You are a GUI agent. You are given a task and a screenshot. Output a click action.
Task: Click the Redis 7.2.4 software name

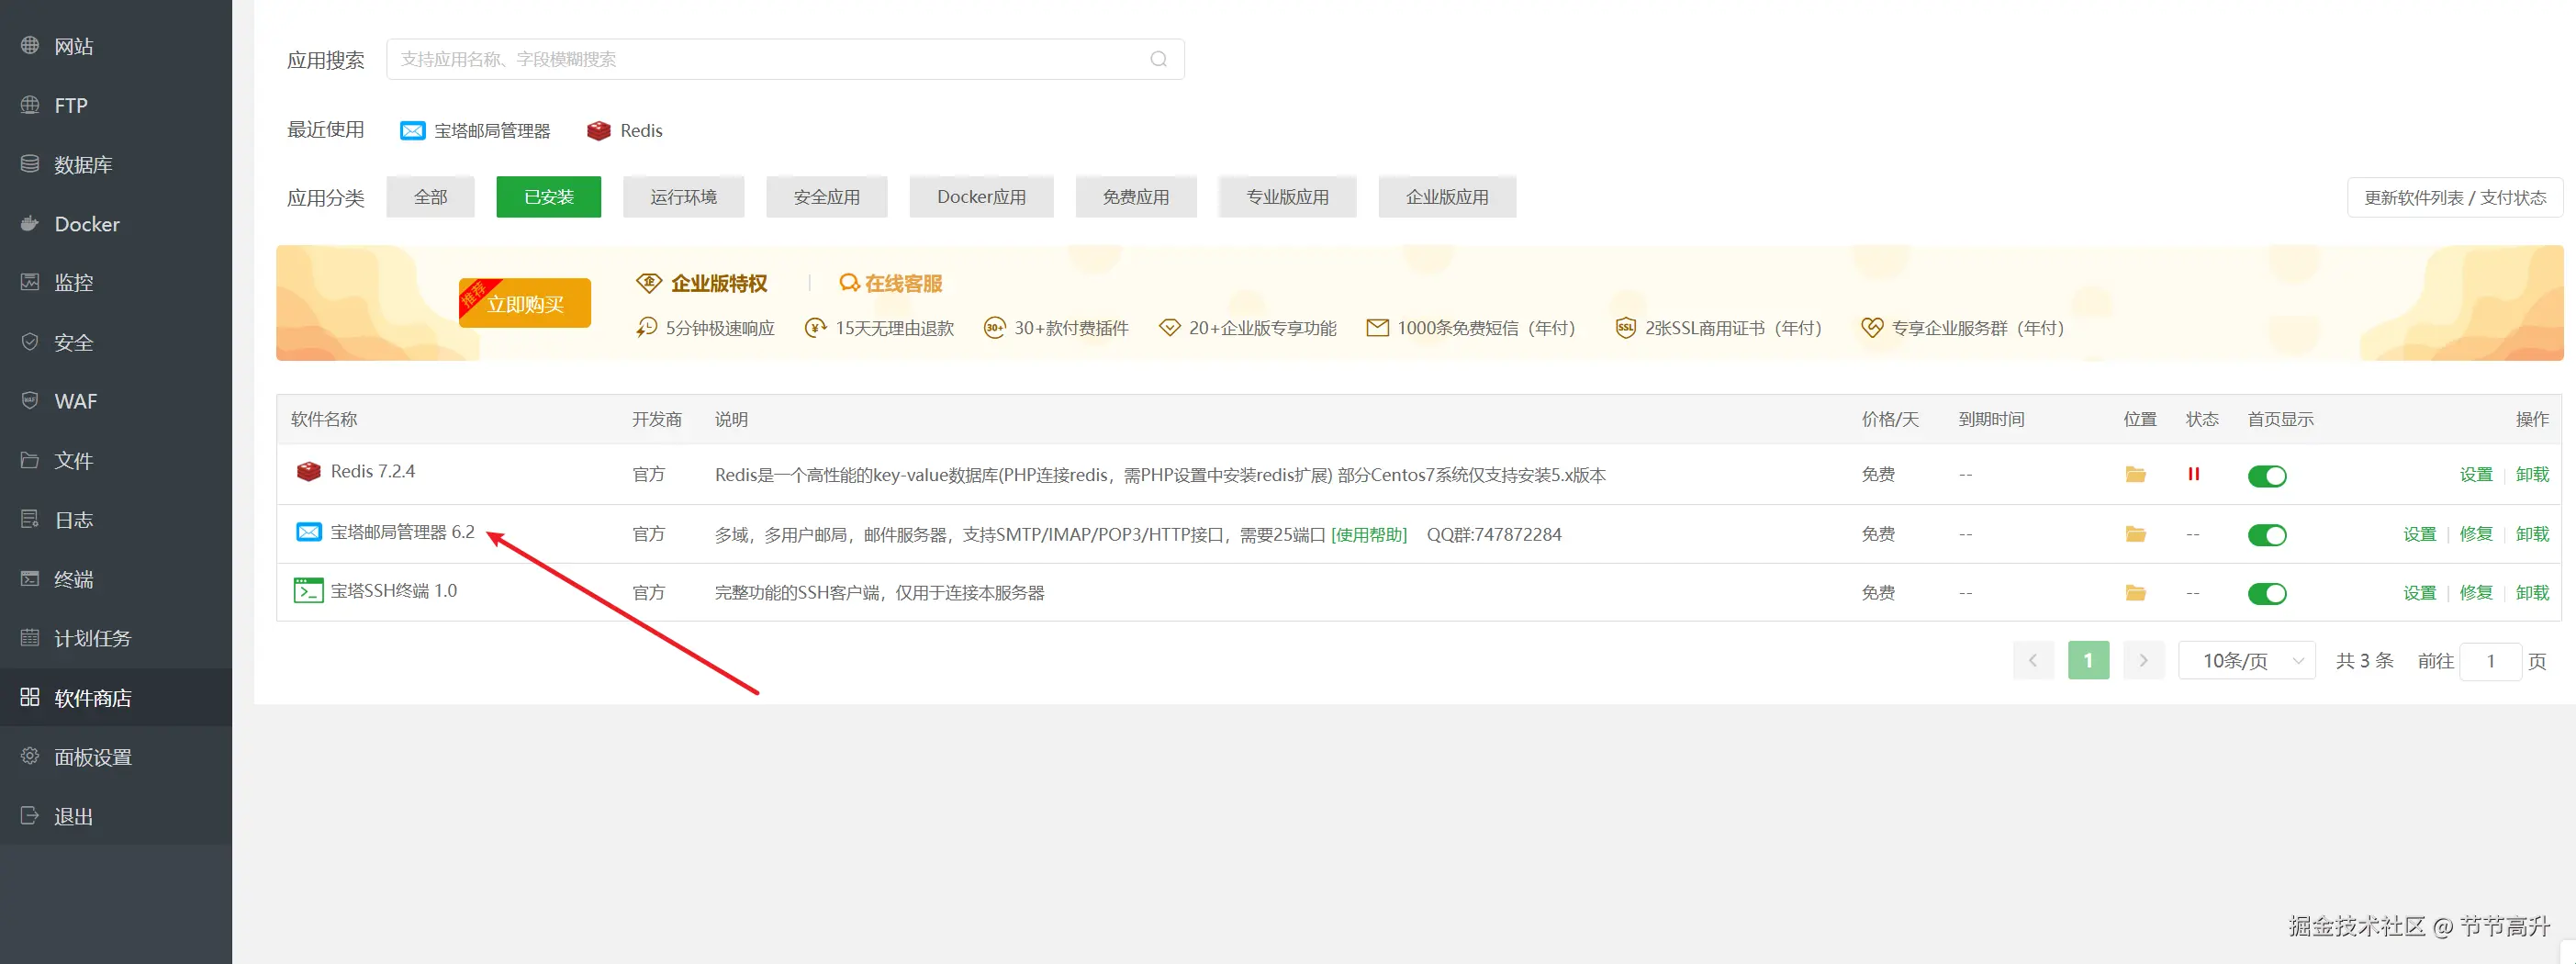click(x=372, y=471)
